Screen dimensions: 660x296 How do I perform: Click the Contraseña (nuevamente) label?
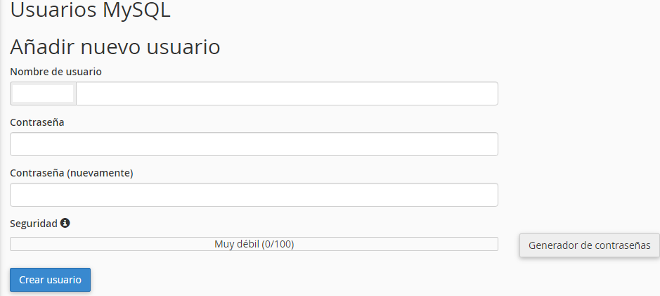pyautogui.click(x=72, y=173)
